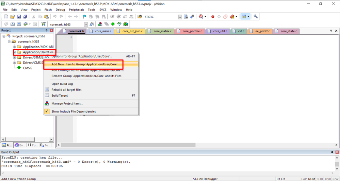Screen dimensions: 340x181
Task: Expand the Drivers/CMSIS tree group
Action: point(15,63)
